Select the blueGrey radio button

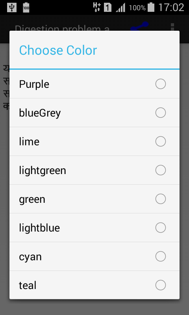161,113
